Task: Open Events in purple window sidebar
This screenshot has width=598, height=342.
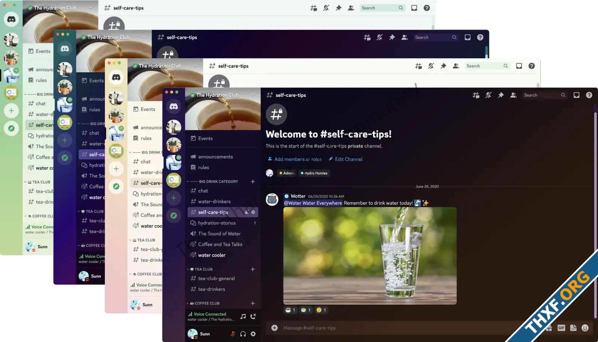Action: pos(92,80)
